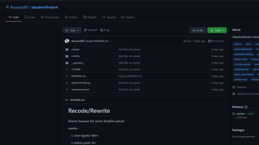
Task: Open the okadminfinder.py file
Action: click(x=81, y=83)
